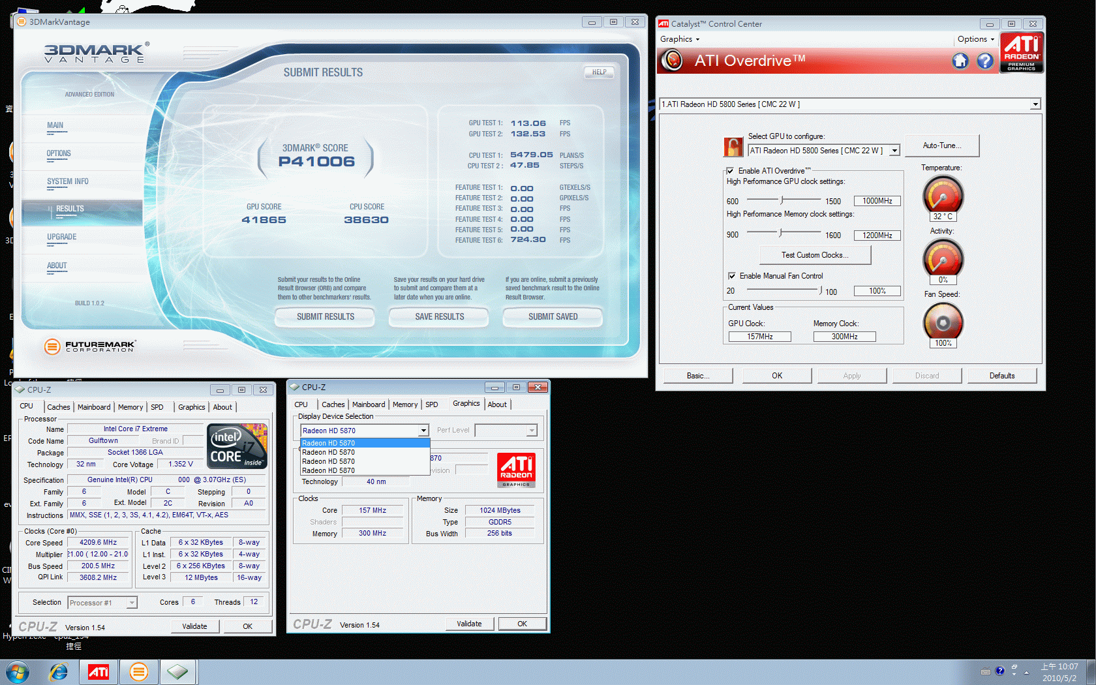Expand the ATI Radeon HD 5800 Series top dropdown
1096x685 pixels.
1035,104
